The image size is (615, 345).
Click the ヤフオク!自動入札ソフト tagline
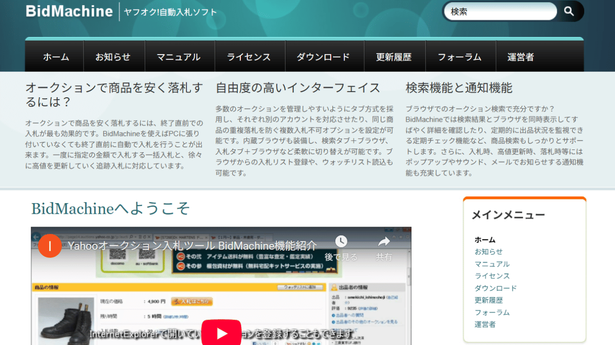coord(170,12)
